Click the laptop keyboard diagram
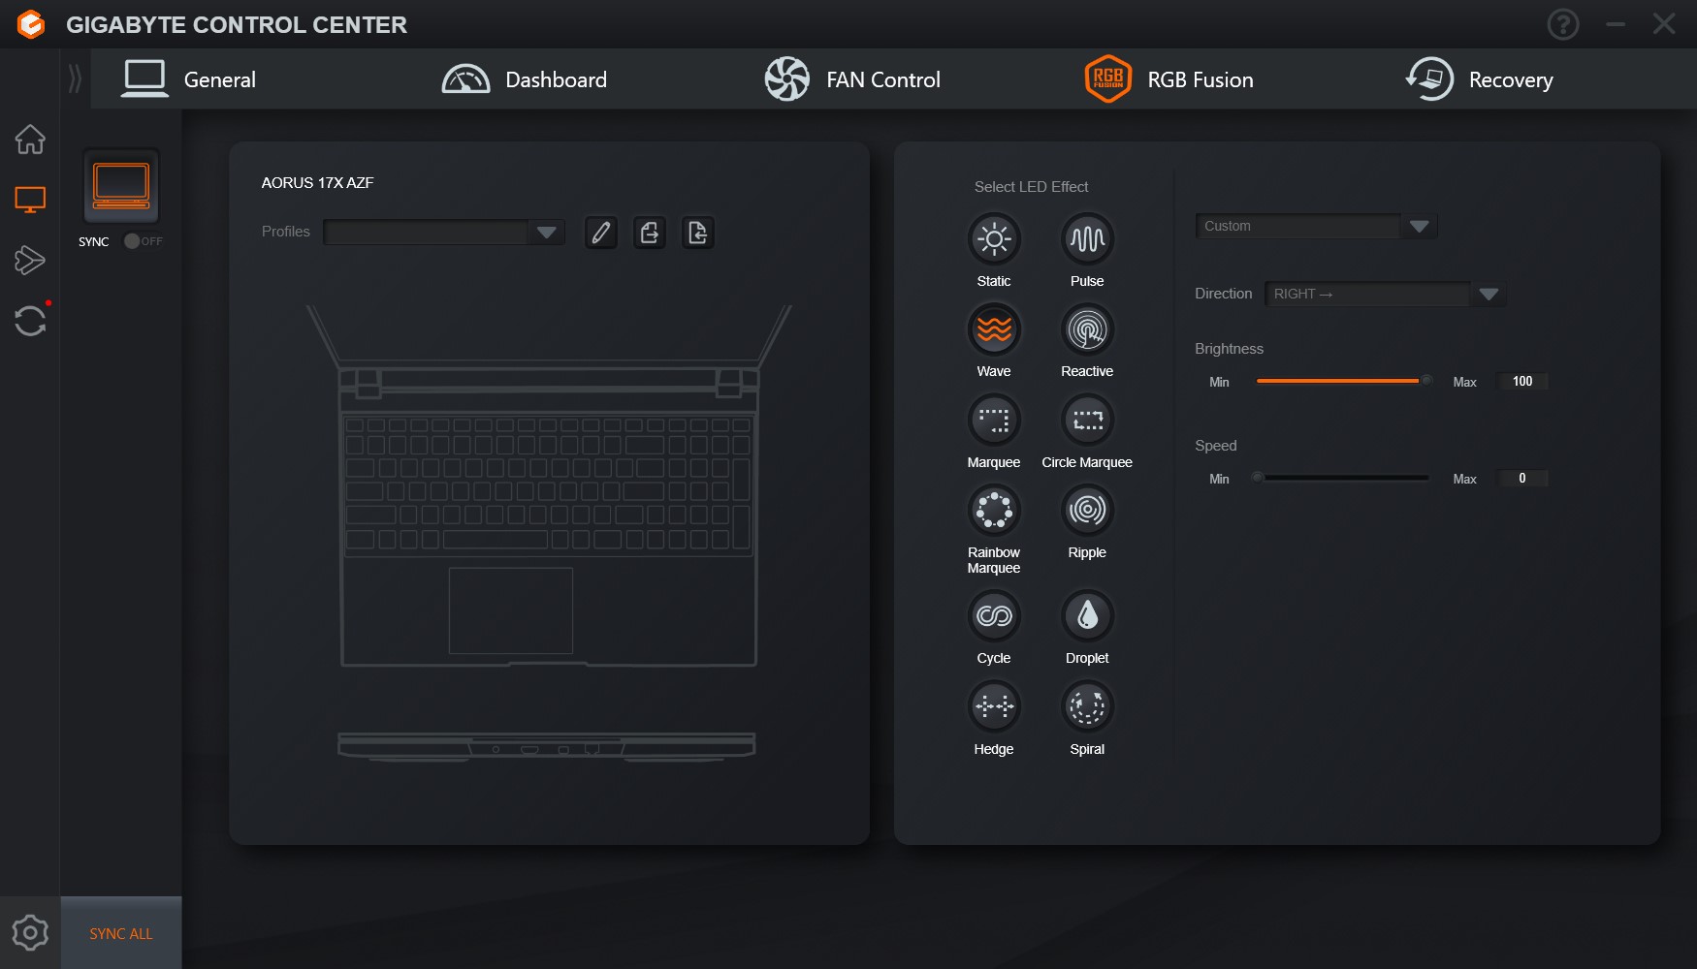 tap(548, 484)
